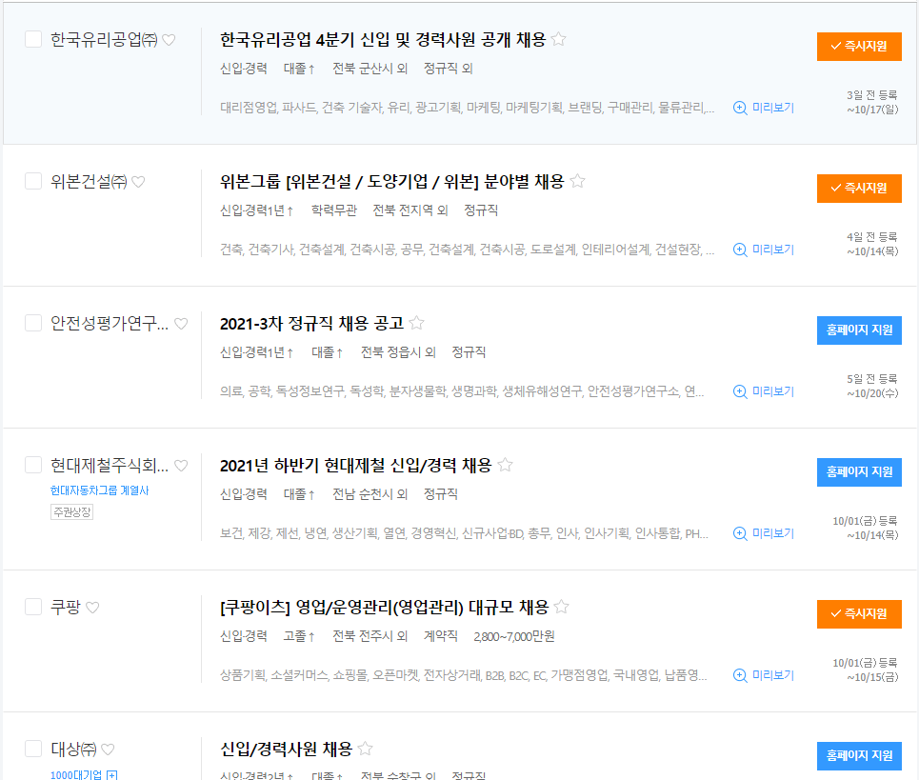Click deadline text ~10/20(수)
Screen dimensions: 919x780
click(872, 393)
